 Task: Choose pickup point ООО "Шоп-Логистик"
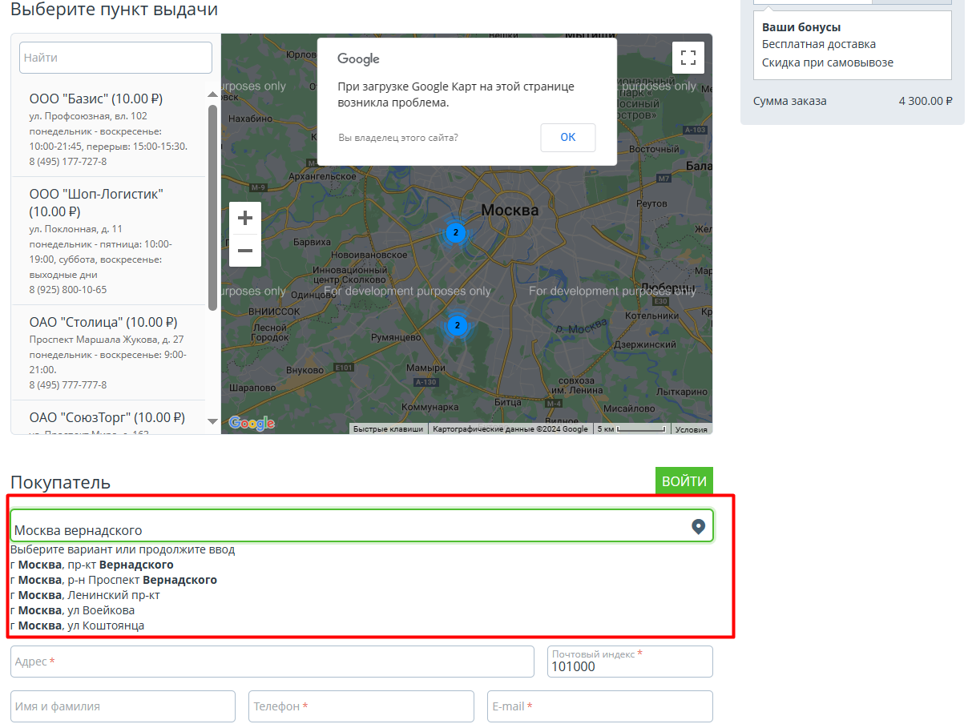[108, 241]
